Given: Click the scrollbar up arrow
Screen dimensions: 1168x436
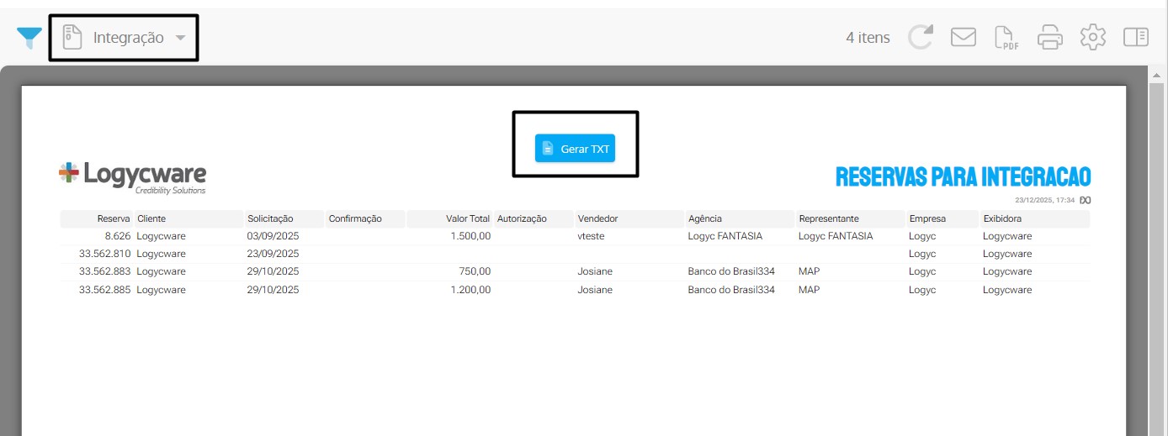Looking at the screenshot, I should point(1158,76).
